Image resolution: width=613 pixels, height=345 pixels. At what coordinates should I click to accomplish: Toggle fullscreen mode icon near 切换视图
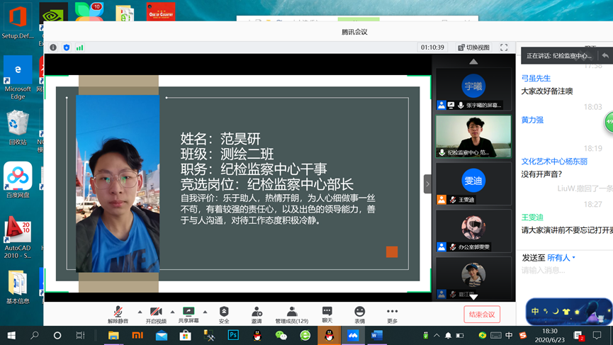pos(504,47)
